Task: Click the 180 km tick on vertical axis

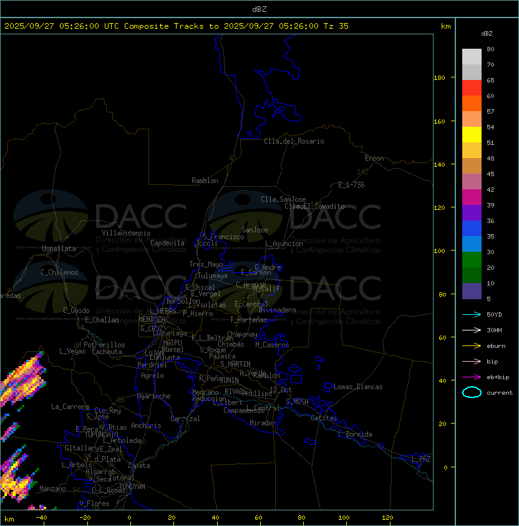Action: [x=439, y=78]
